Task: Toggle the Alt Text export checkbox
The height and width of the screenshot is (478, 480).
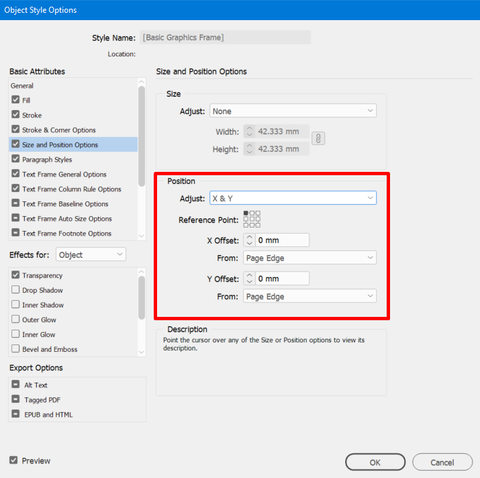Action: coord(15,384)
